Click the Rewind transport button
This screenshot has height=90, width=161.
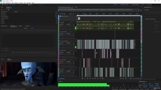93,78
